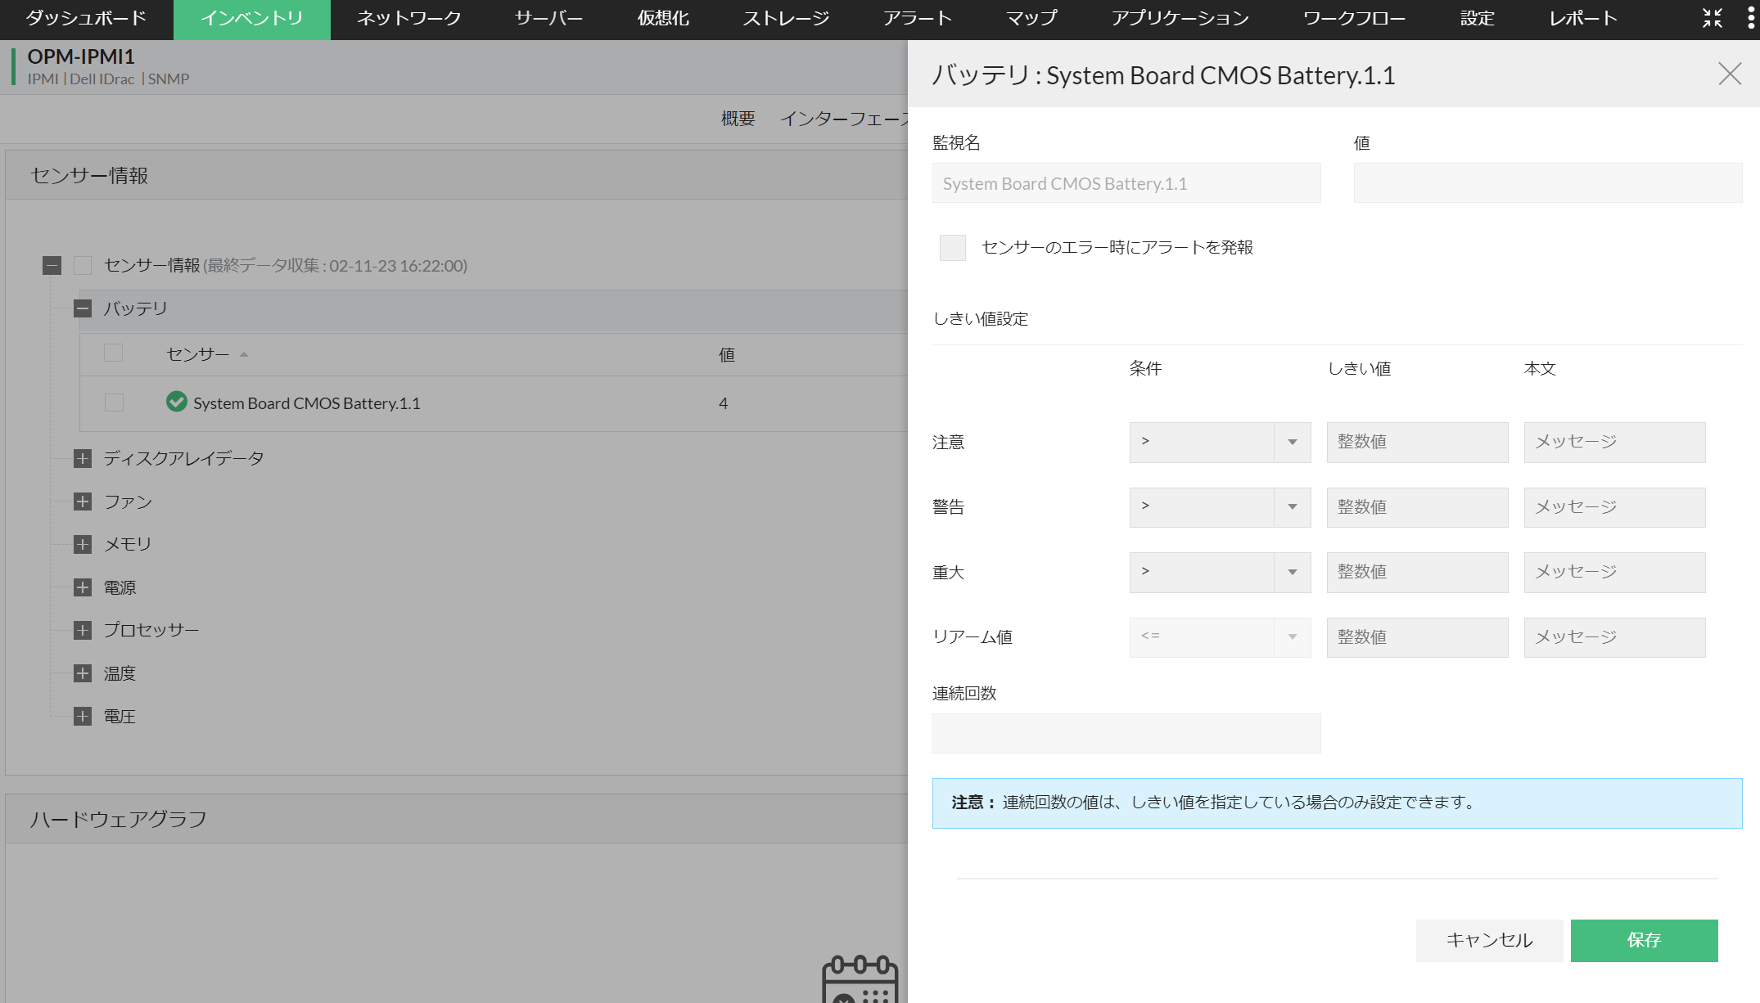Expand the 温度 tree node
The height and width of the screenshot is (1003, 1760).
pyautogui.click(x=82, y=672)
